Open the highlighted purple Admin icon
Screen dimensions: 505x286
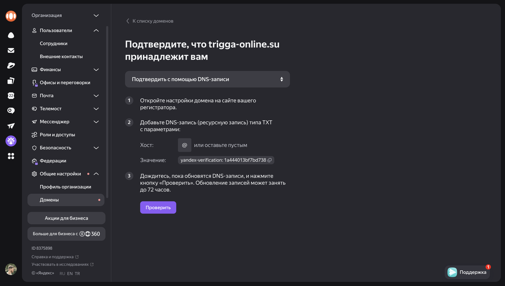(11, 141)
